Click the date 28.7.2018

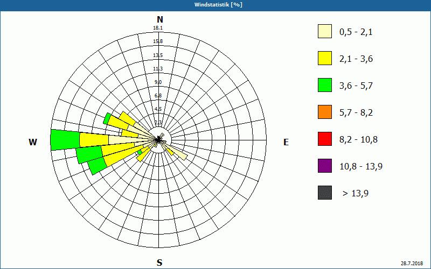click(412, 263)
